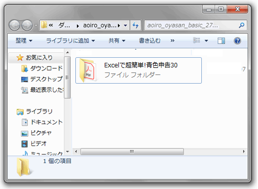The width and height of the screenshot is (258, 189).
Task: Click the ピクチャ picture icon
Action: pos(24,133)
